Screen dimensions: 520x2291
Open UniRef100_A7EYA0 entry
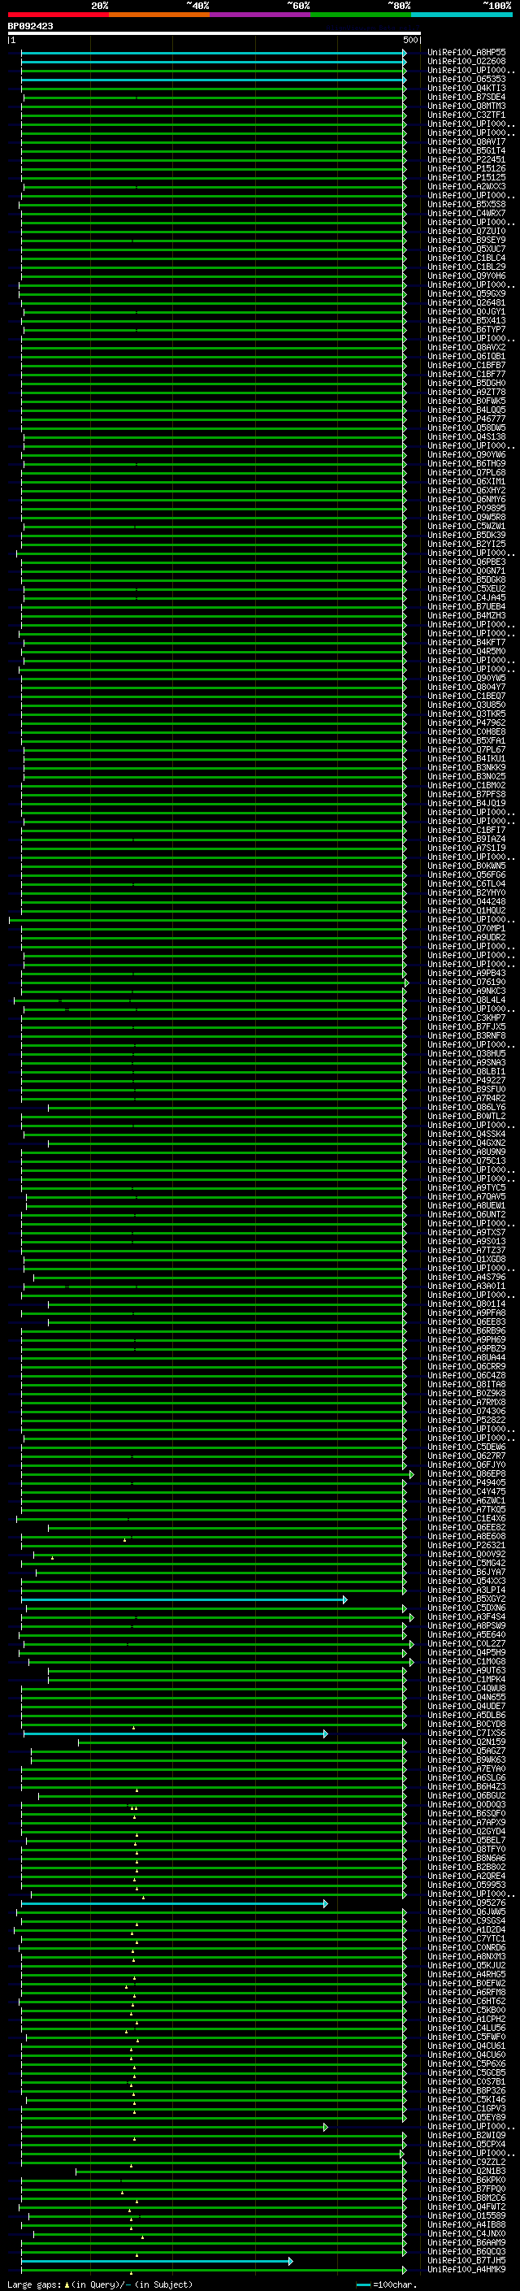(x=466, y=1770)
